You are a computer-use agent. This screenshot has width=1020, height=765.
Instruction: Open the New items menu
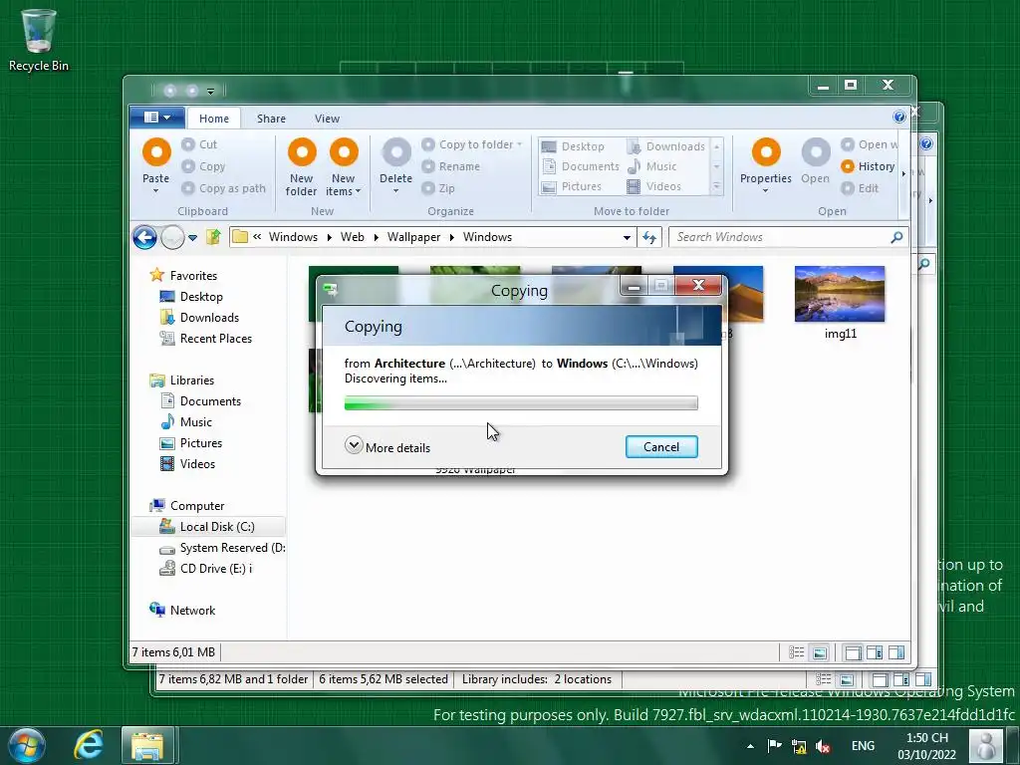(x=343, y=166)
